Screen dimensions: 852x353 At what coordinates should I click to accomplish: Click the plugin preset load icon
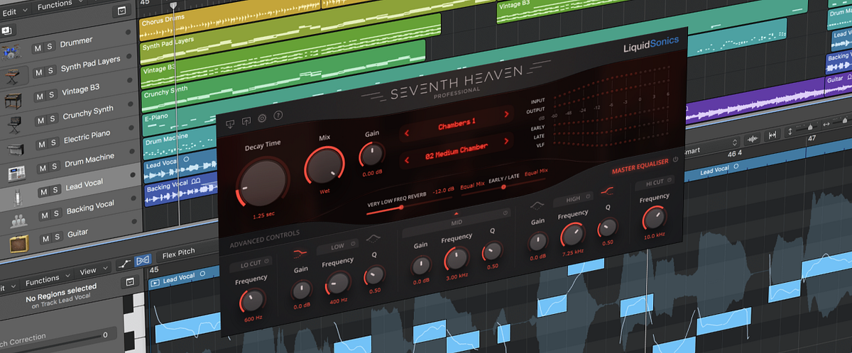(230, 123)
